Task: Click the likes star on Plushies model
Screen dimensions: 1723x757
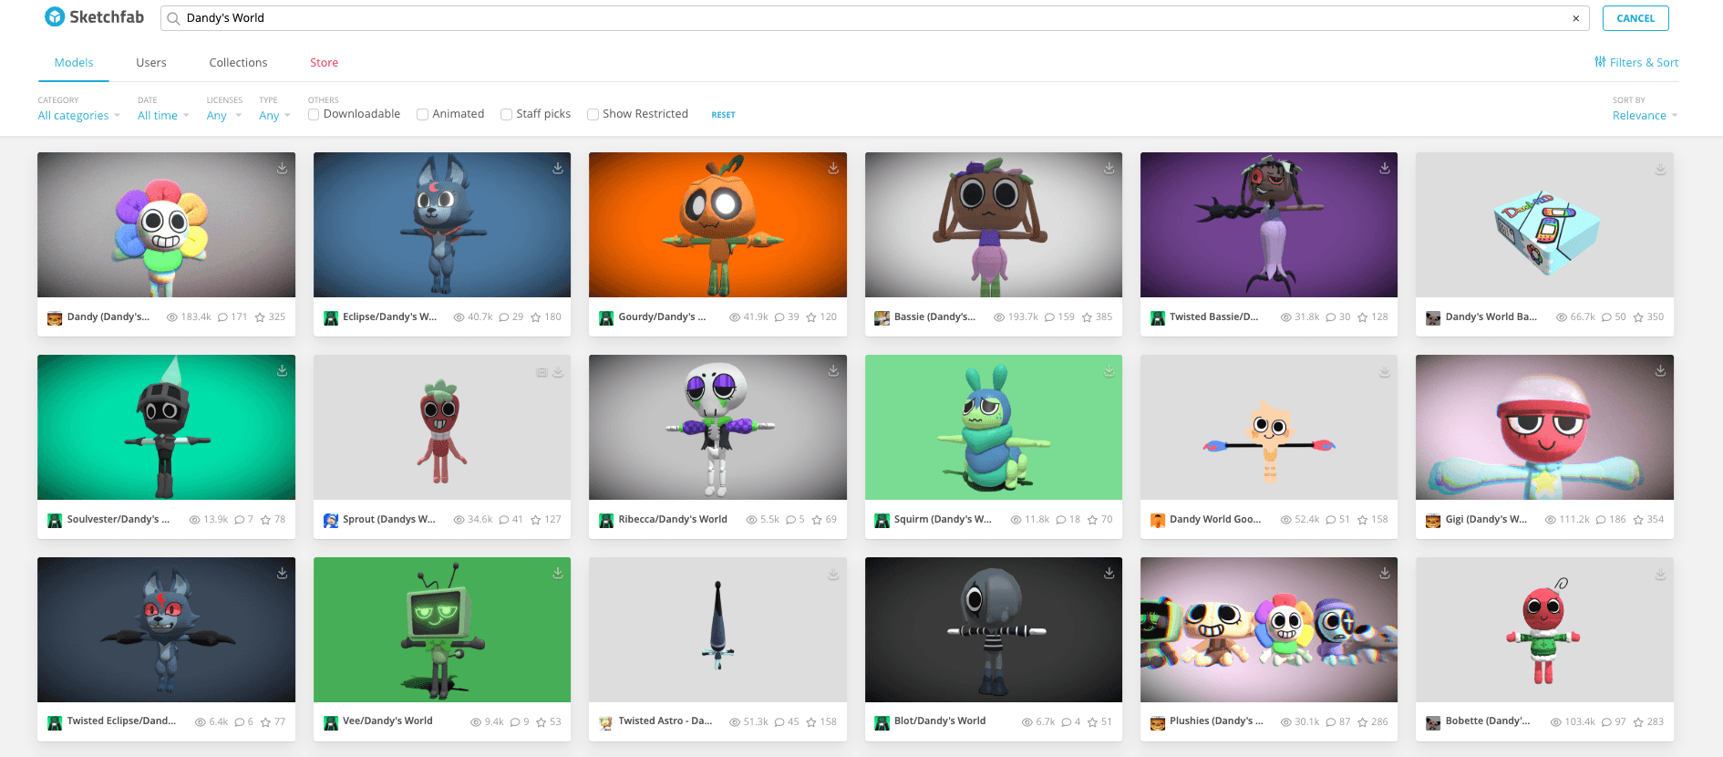Action: [1362, 722]
